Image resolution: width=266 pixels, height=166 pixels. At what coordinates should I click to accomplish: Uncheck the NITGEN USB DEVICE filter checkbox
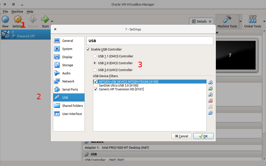click(96, 81)
